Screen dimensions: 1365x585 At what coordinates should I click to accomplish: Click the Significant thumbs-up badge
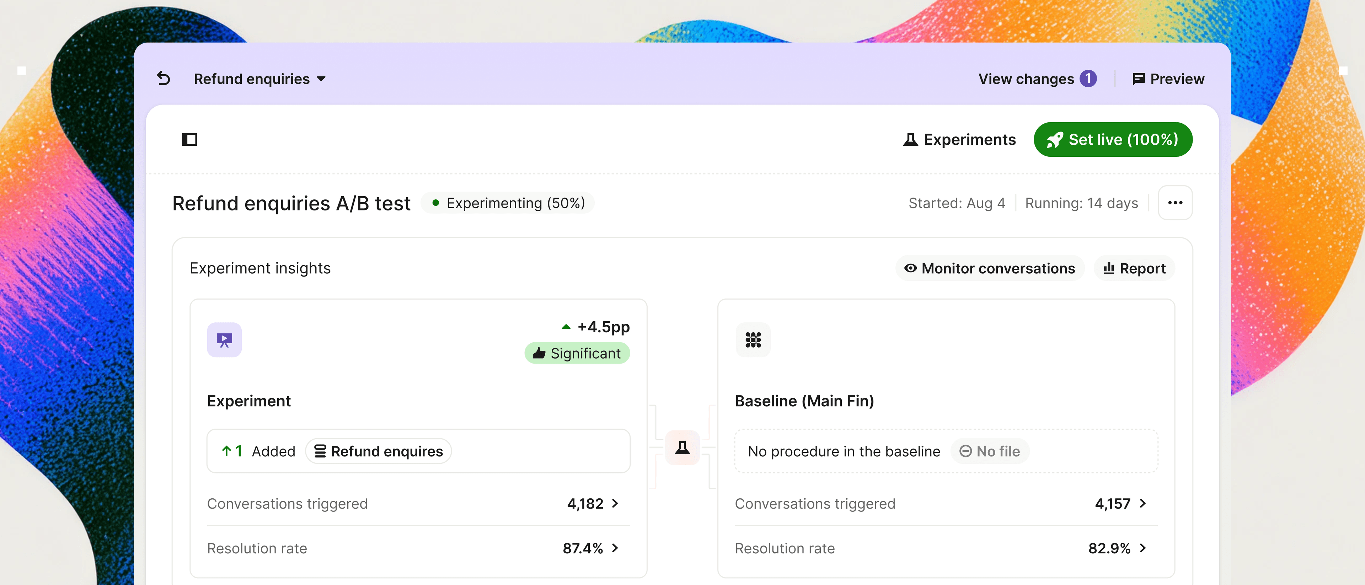(x=577, y=353)
